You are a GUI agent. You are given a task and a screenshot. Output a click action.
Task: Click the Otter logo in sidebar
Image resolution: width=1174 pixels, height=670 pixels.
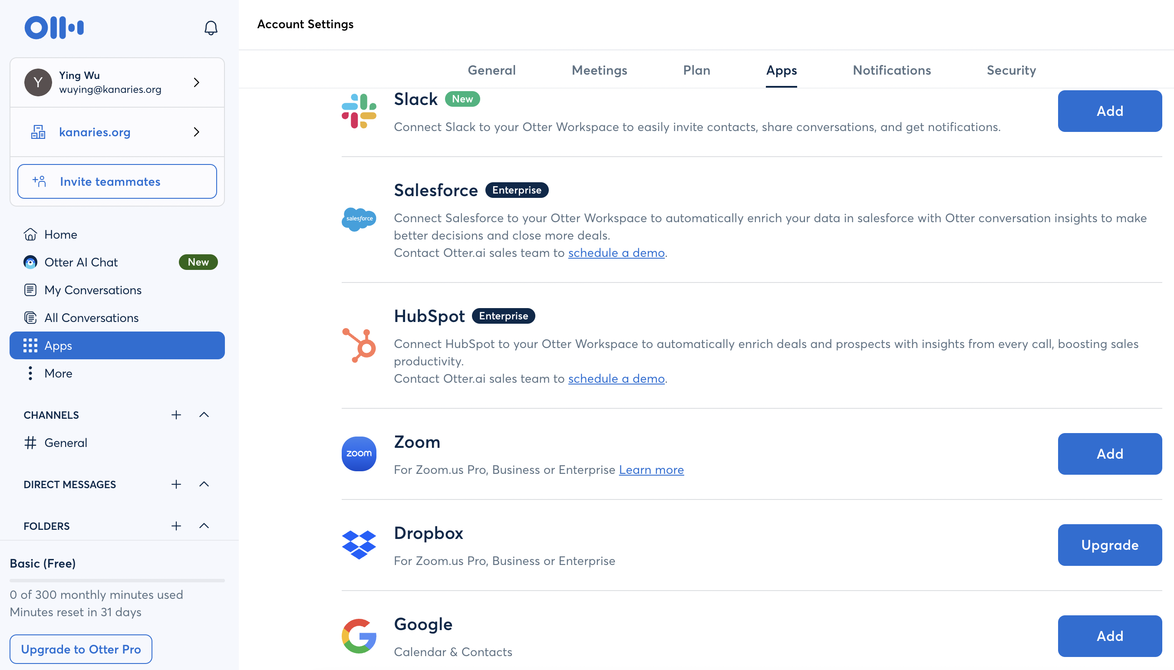tap(54, 28)
